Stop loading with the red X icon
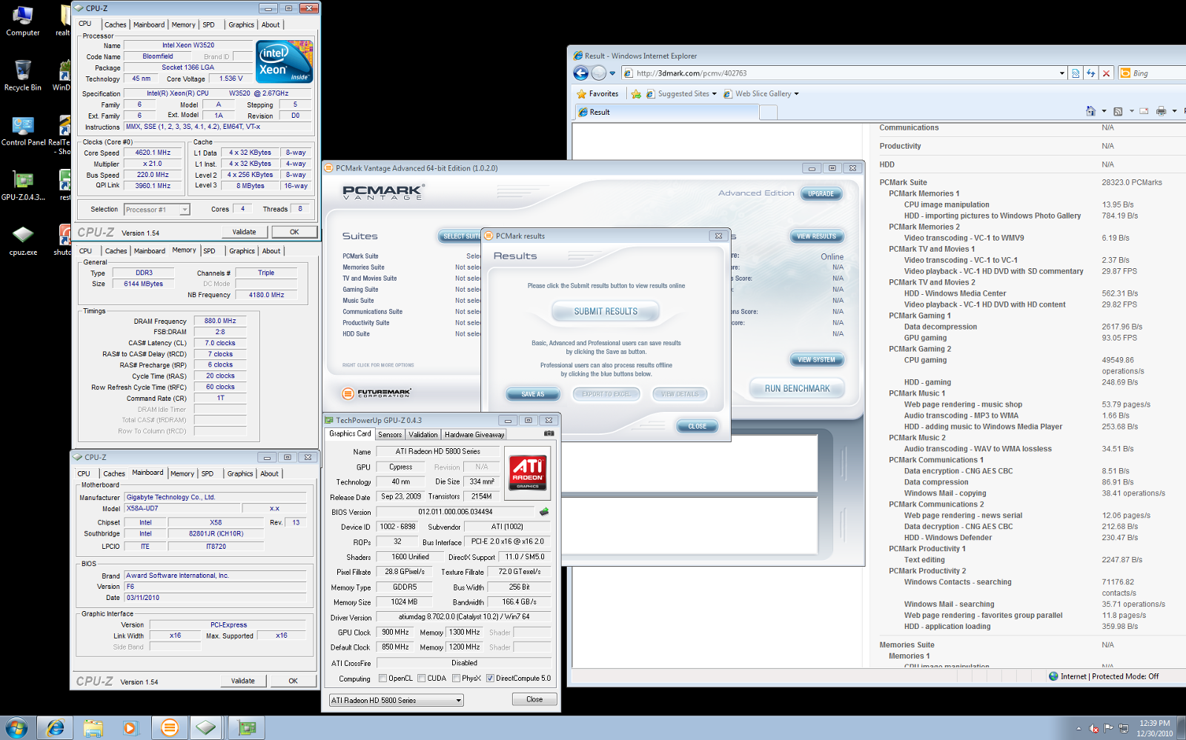 (x=1106, y=73)
